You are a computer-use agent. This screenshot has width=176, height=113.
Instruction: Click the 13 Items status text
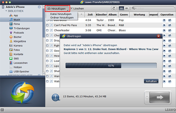(x=85, y=96)
